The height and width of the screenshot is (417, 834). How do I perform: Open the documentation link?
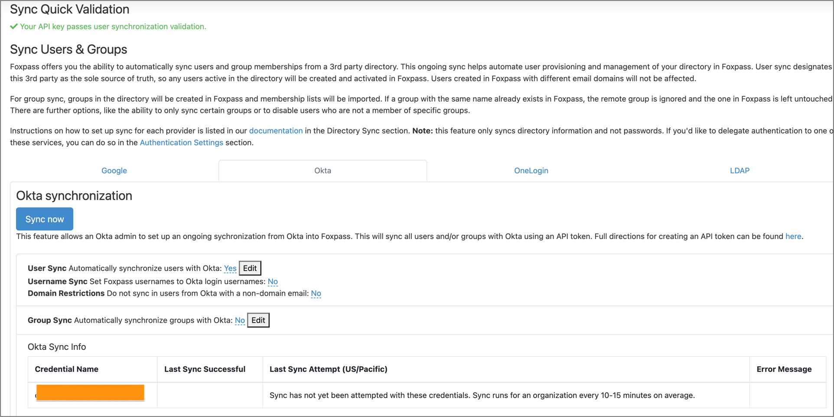pos(276,131)
